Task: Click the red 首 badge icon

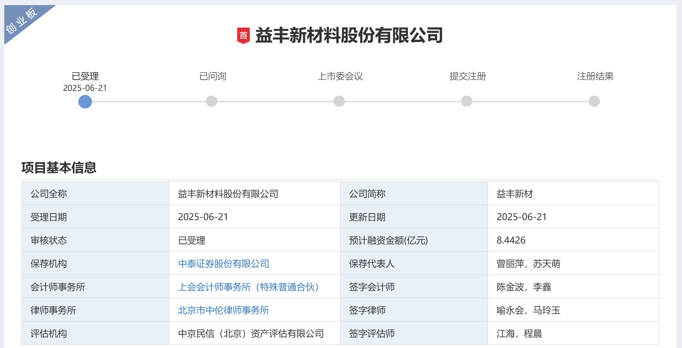Action: pos(243,36)
